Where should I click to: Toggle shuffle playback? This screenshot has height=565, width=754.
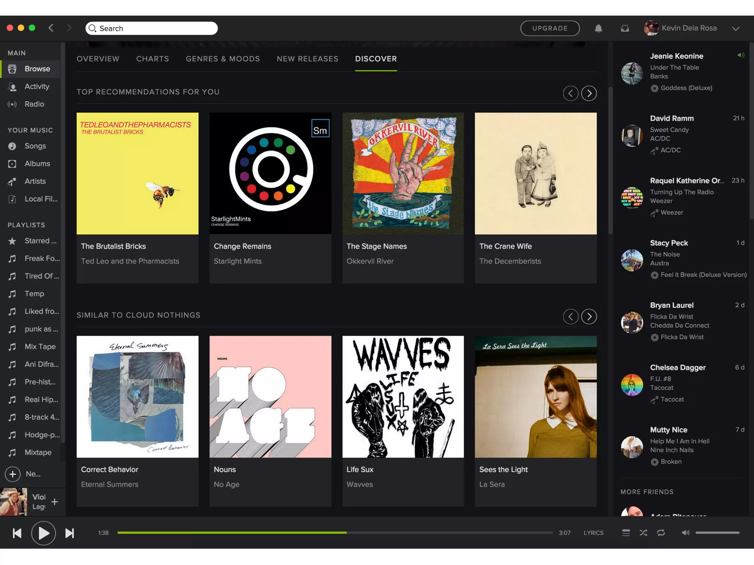(x=643, y=533)
